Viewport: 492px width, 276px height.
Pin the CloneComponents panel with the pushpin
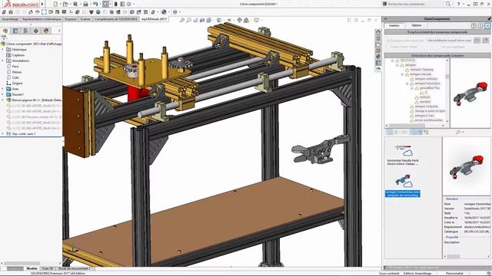[489, 18]
